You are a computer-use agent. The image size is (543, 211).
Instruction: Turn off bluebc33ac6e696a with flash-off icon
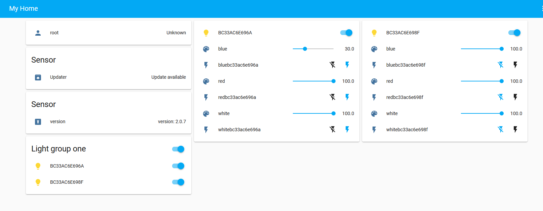pyautogui.click(x=333, y=65)
